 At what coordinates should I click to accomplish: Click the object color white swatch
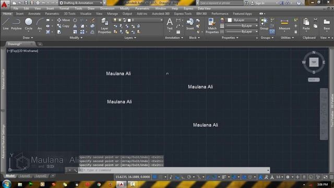230,20
